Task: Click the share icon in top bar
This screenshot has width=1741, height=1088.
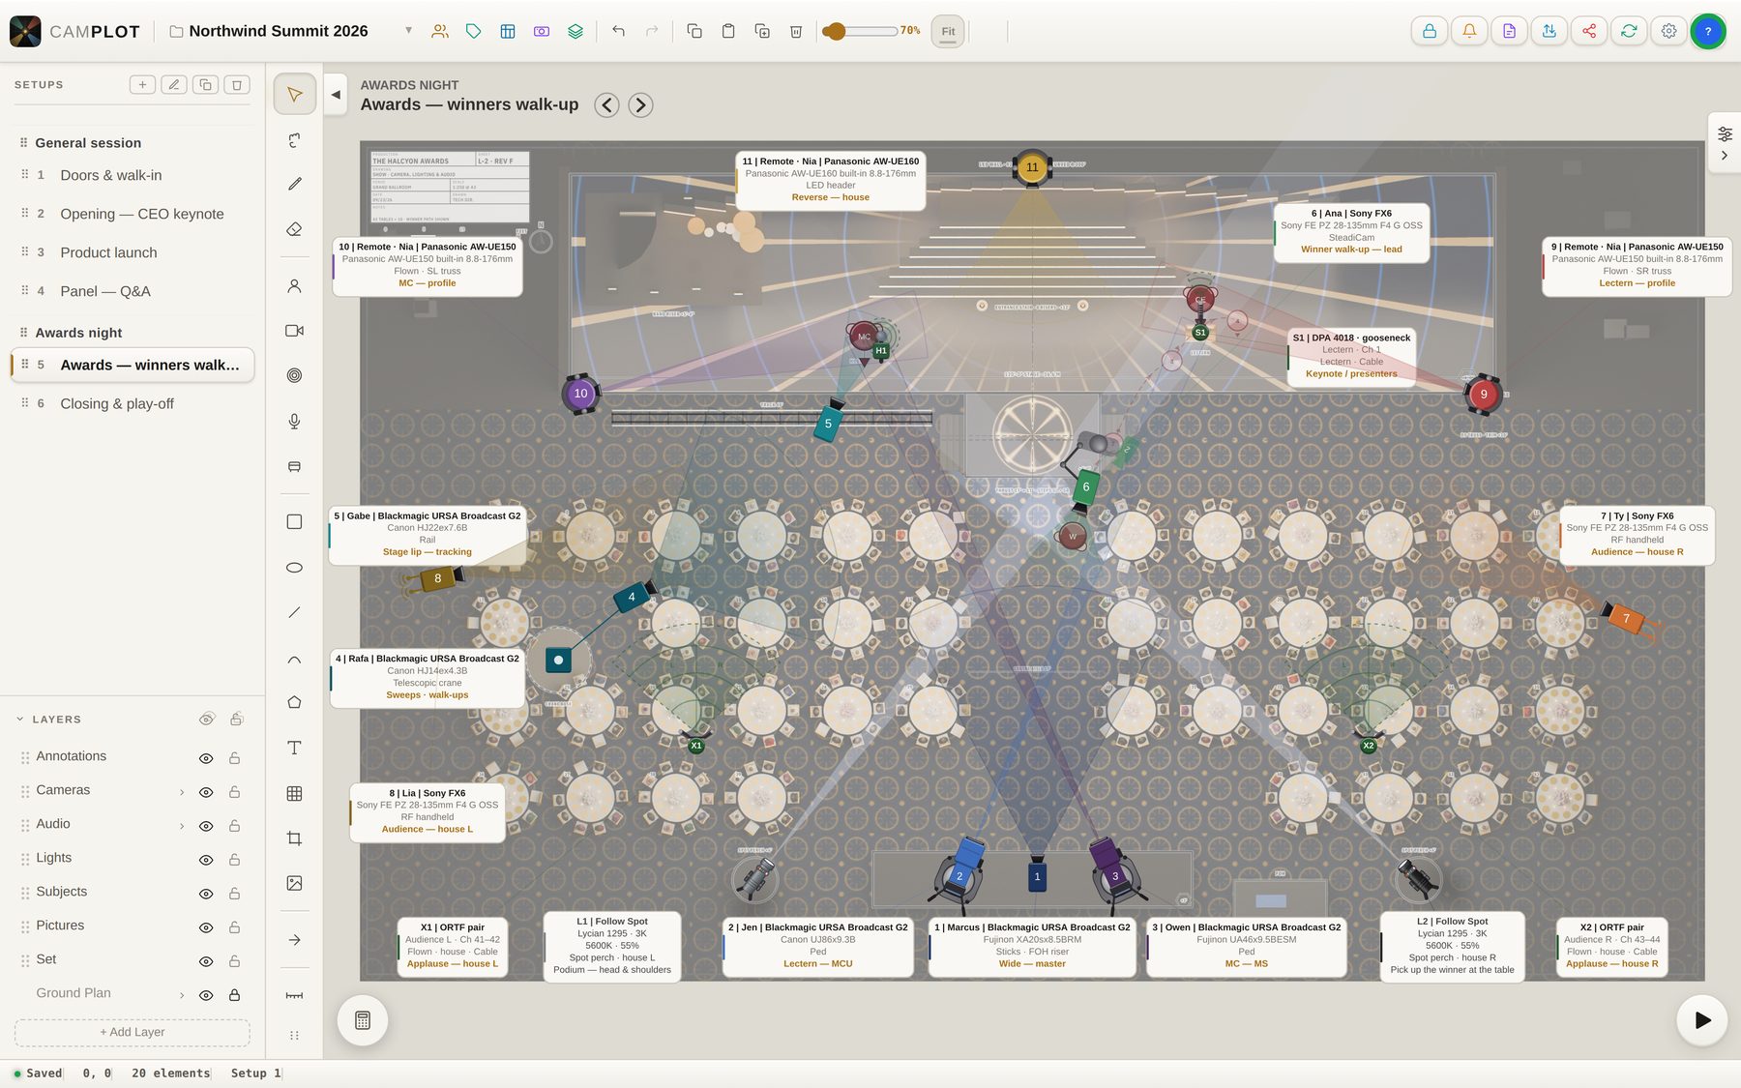Action: pyautogui.click(x=1589, y=31)
